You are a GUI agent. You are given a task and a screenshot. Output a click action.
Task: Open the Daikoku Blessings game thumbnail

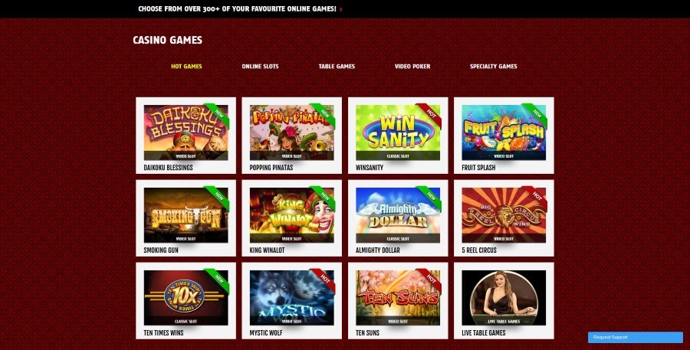186,132
